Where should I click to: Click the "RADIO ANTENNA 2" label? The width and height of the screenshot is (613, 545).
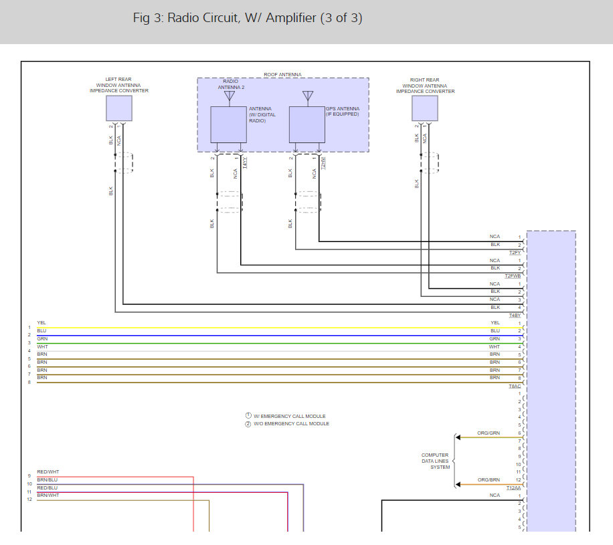[231, 84]
